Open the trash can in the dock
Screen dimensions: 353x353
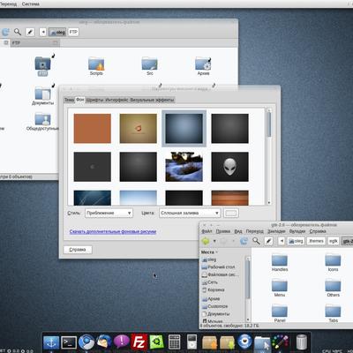tap(301, 342)
